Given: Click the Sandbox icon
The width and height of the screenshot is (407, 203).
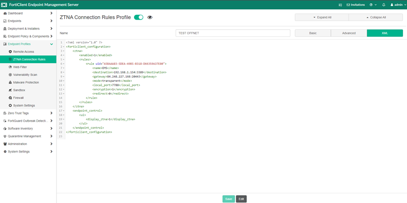Looking at the screenshot, I should pyautogui.click(x=10, y=90).
